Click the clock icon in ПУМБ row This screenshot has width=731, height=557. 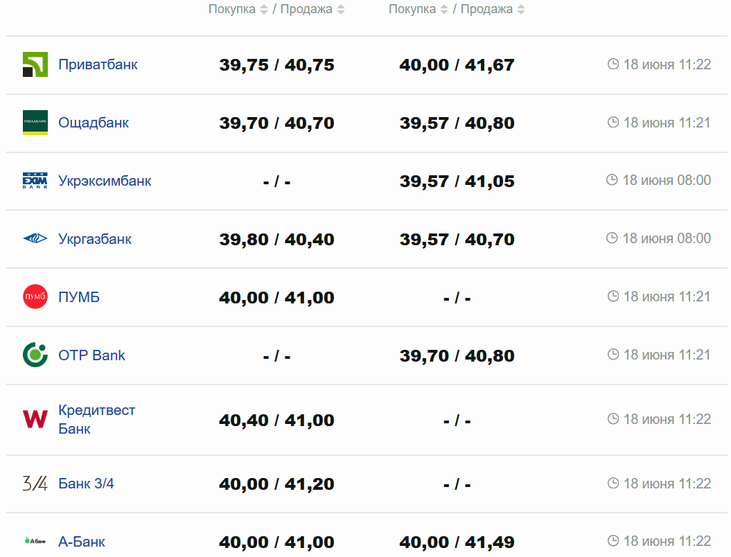point(613,297)
